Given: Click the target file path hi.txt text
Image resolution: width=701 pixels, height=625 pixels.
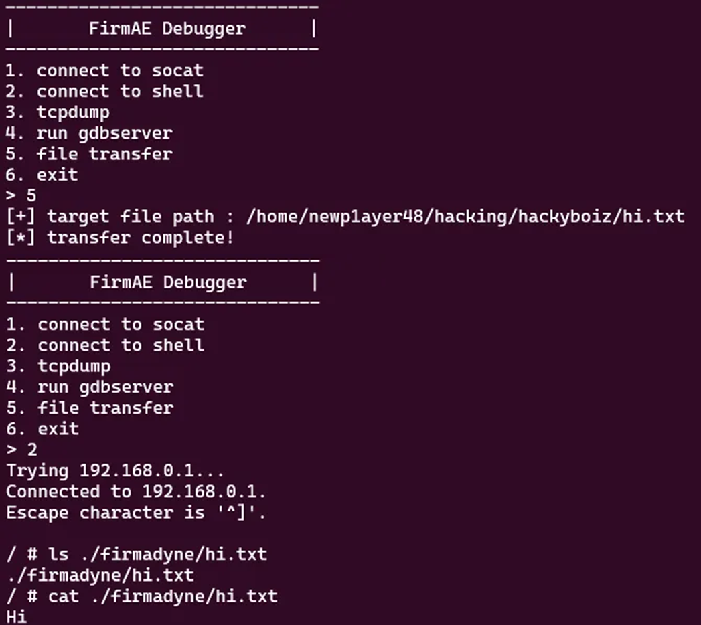Looking at the screenshot, I should click(465, 217).
